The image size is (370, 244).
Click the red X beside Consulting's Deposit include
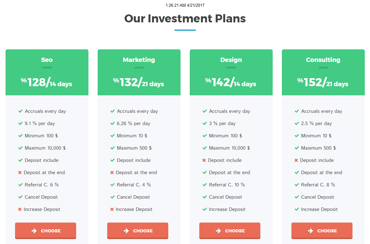click(296, 160)
